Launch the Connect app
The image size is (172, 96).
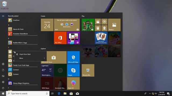coord(23,70)
